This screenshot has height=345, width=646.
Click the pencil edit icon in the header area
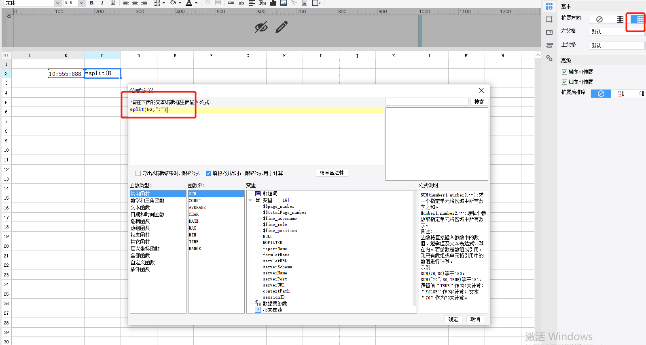282,27
